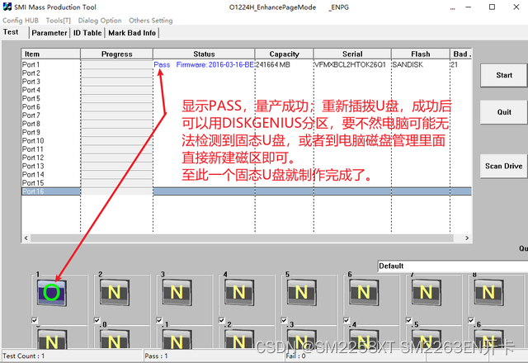Click the 'Pass Firmware: 2016-03-16' status text
Image resolution: width=528 pixels, height=363 pixels.
(204, 64)
